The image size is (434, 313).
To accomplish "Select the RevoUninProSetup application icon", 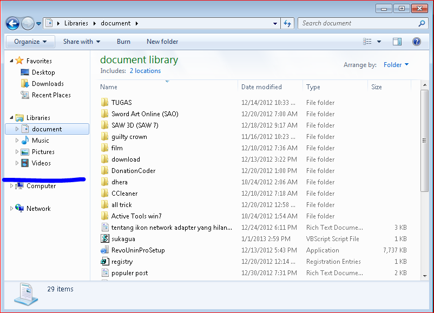I will [x=104, y=250].
